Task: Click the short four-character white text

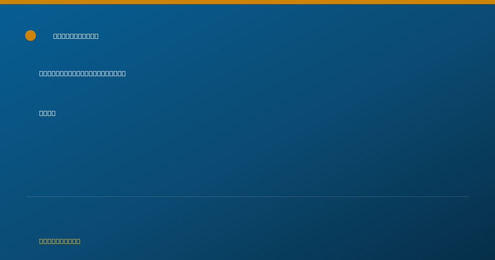Action: click(47, 113)
